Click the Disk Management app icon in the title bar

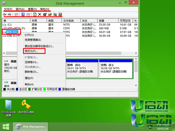[x=4, y=3]
